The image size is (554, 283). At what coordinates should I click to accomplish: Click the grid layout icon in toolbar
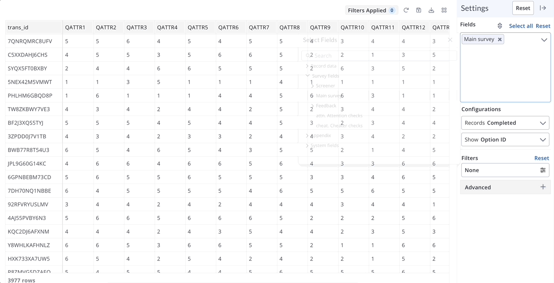444,10
